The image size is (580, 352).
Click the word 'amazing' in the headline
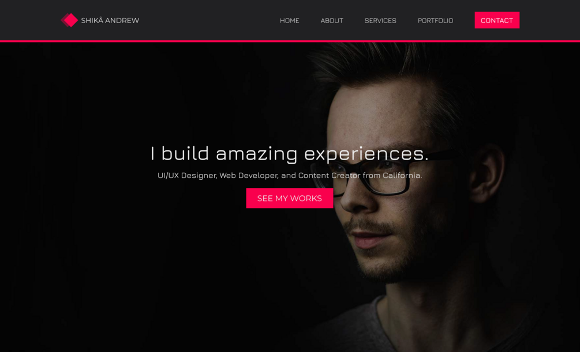[x=256, y=154]
